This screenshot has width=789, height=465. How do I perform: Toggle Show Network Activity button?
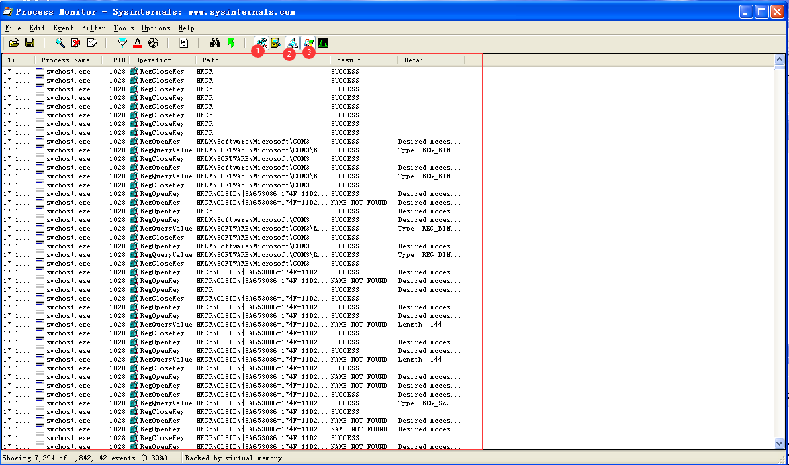pyautogui.click(x=292, y=43)
